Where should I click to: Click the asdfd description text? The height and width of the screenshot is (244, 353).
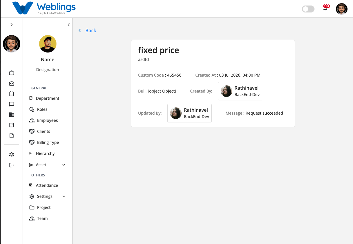pyautogui.click(x=143, y=59)
